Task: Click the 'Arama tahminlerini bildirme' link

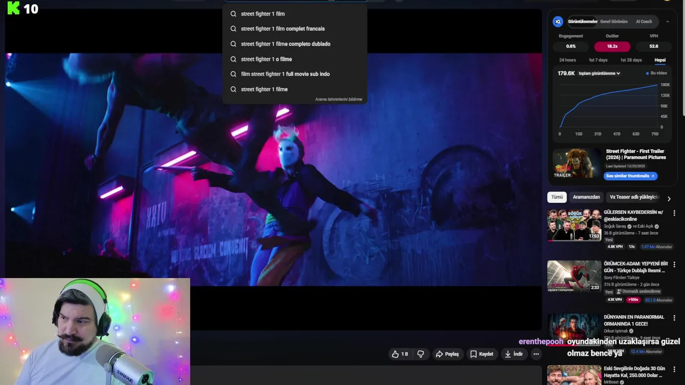Action: [338, 99]
